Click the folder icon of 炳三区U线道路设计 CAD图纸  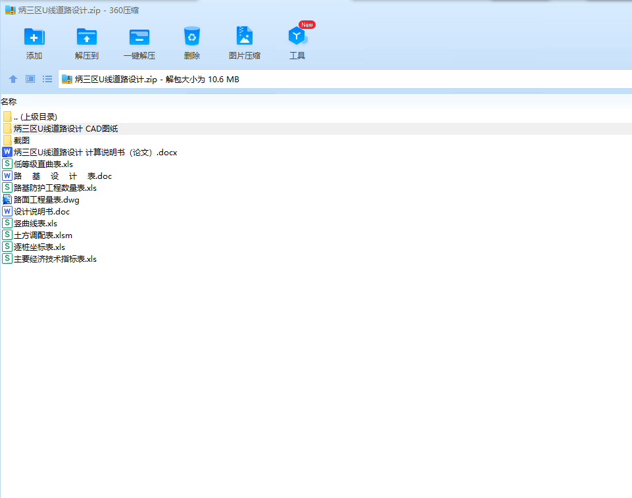[x=7, y=129]
